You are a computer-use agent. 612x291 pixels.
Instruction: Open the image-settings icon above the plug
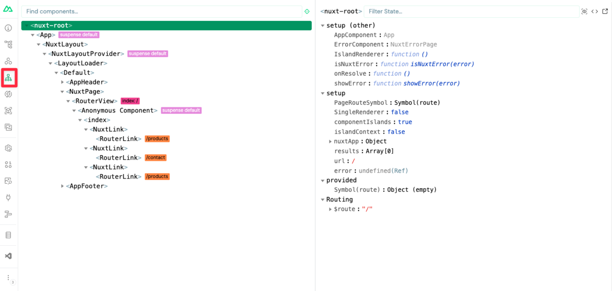[x=8, y=181]
